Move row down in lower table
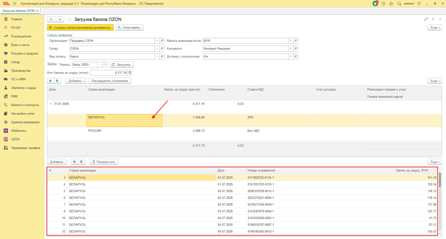Viewport: 446px width, 239px height. pyautogui.click(x=81, y=162)
